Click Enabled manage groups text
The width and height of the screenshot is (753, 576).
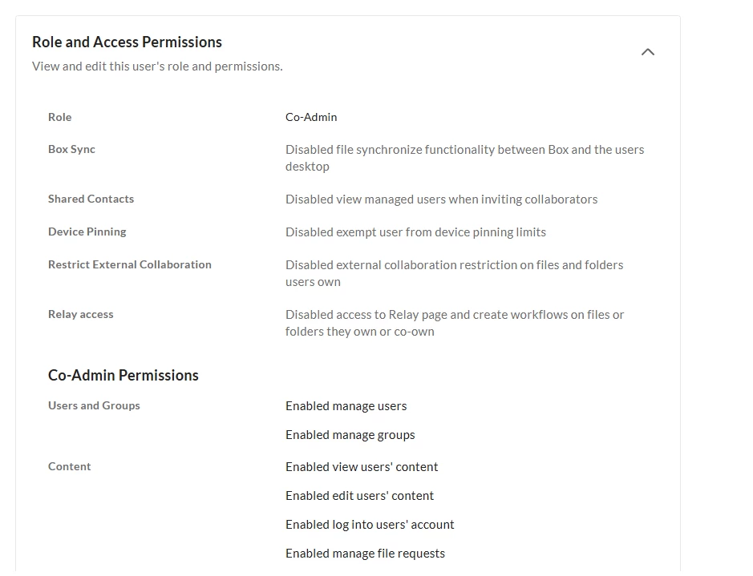click(x=350, y=434)
